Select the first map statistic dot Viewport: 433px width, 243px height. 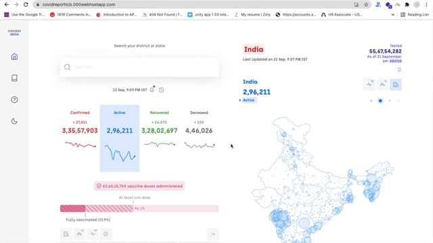point(371,101)
